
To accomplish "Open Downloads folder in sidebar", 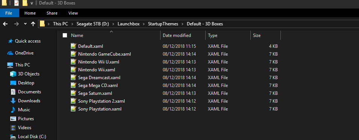I will pyautogui.click(x=29, y=101).
